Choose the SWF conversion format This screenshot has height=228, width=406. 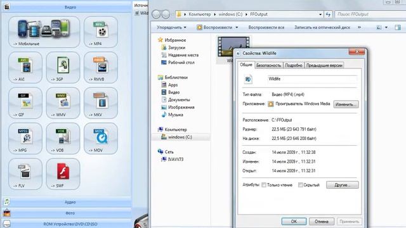pyautogui.click(x=63, y=174)
